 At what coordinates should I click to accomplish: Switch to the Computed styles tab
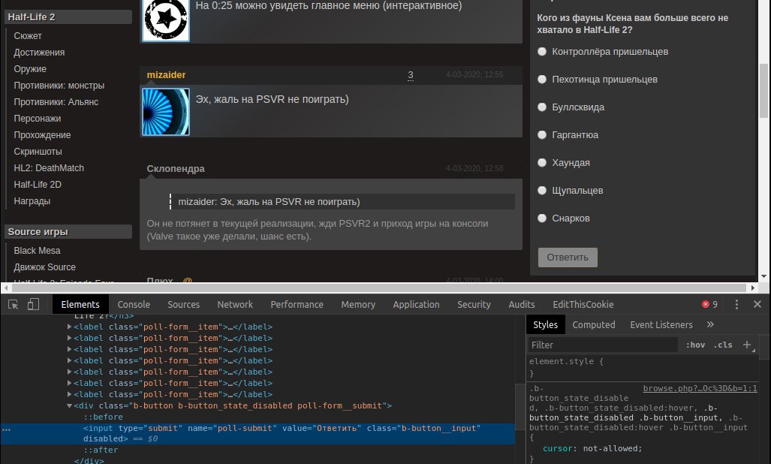point(594,325)
